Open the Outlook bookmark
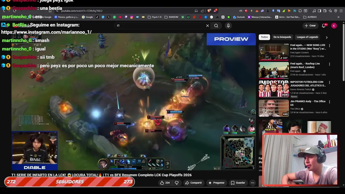Screen dimensions: 345x194 (x=239, y=17)
